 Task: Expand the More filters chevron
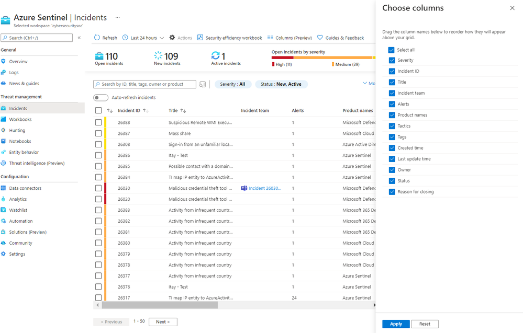[x=365, y=83]
